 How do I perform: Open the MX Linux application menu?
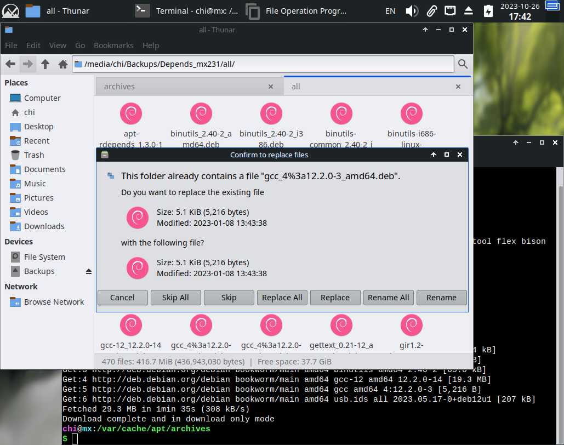(x=11, y=11)
